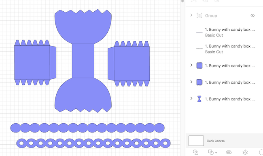Show the hidden Group layer

pyautogui.click(x=252, y=16)
